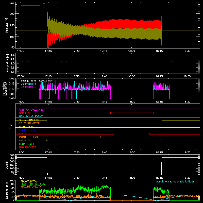Click the magenta "Collimator 9" legend label
Viewport: 203px width, 203px height.
[x=28, y=87]
